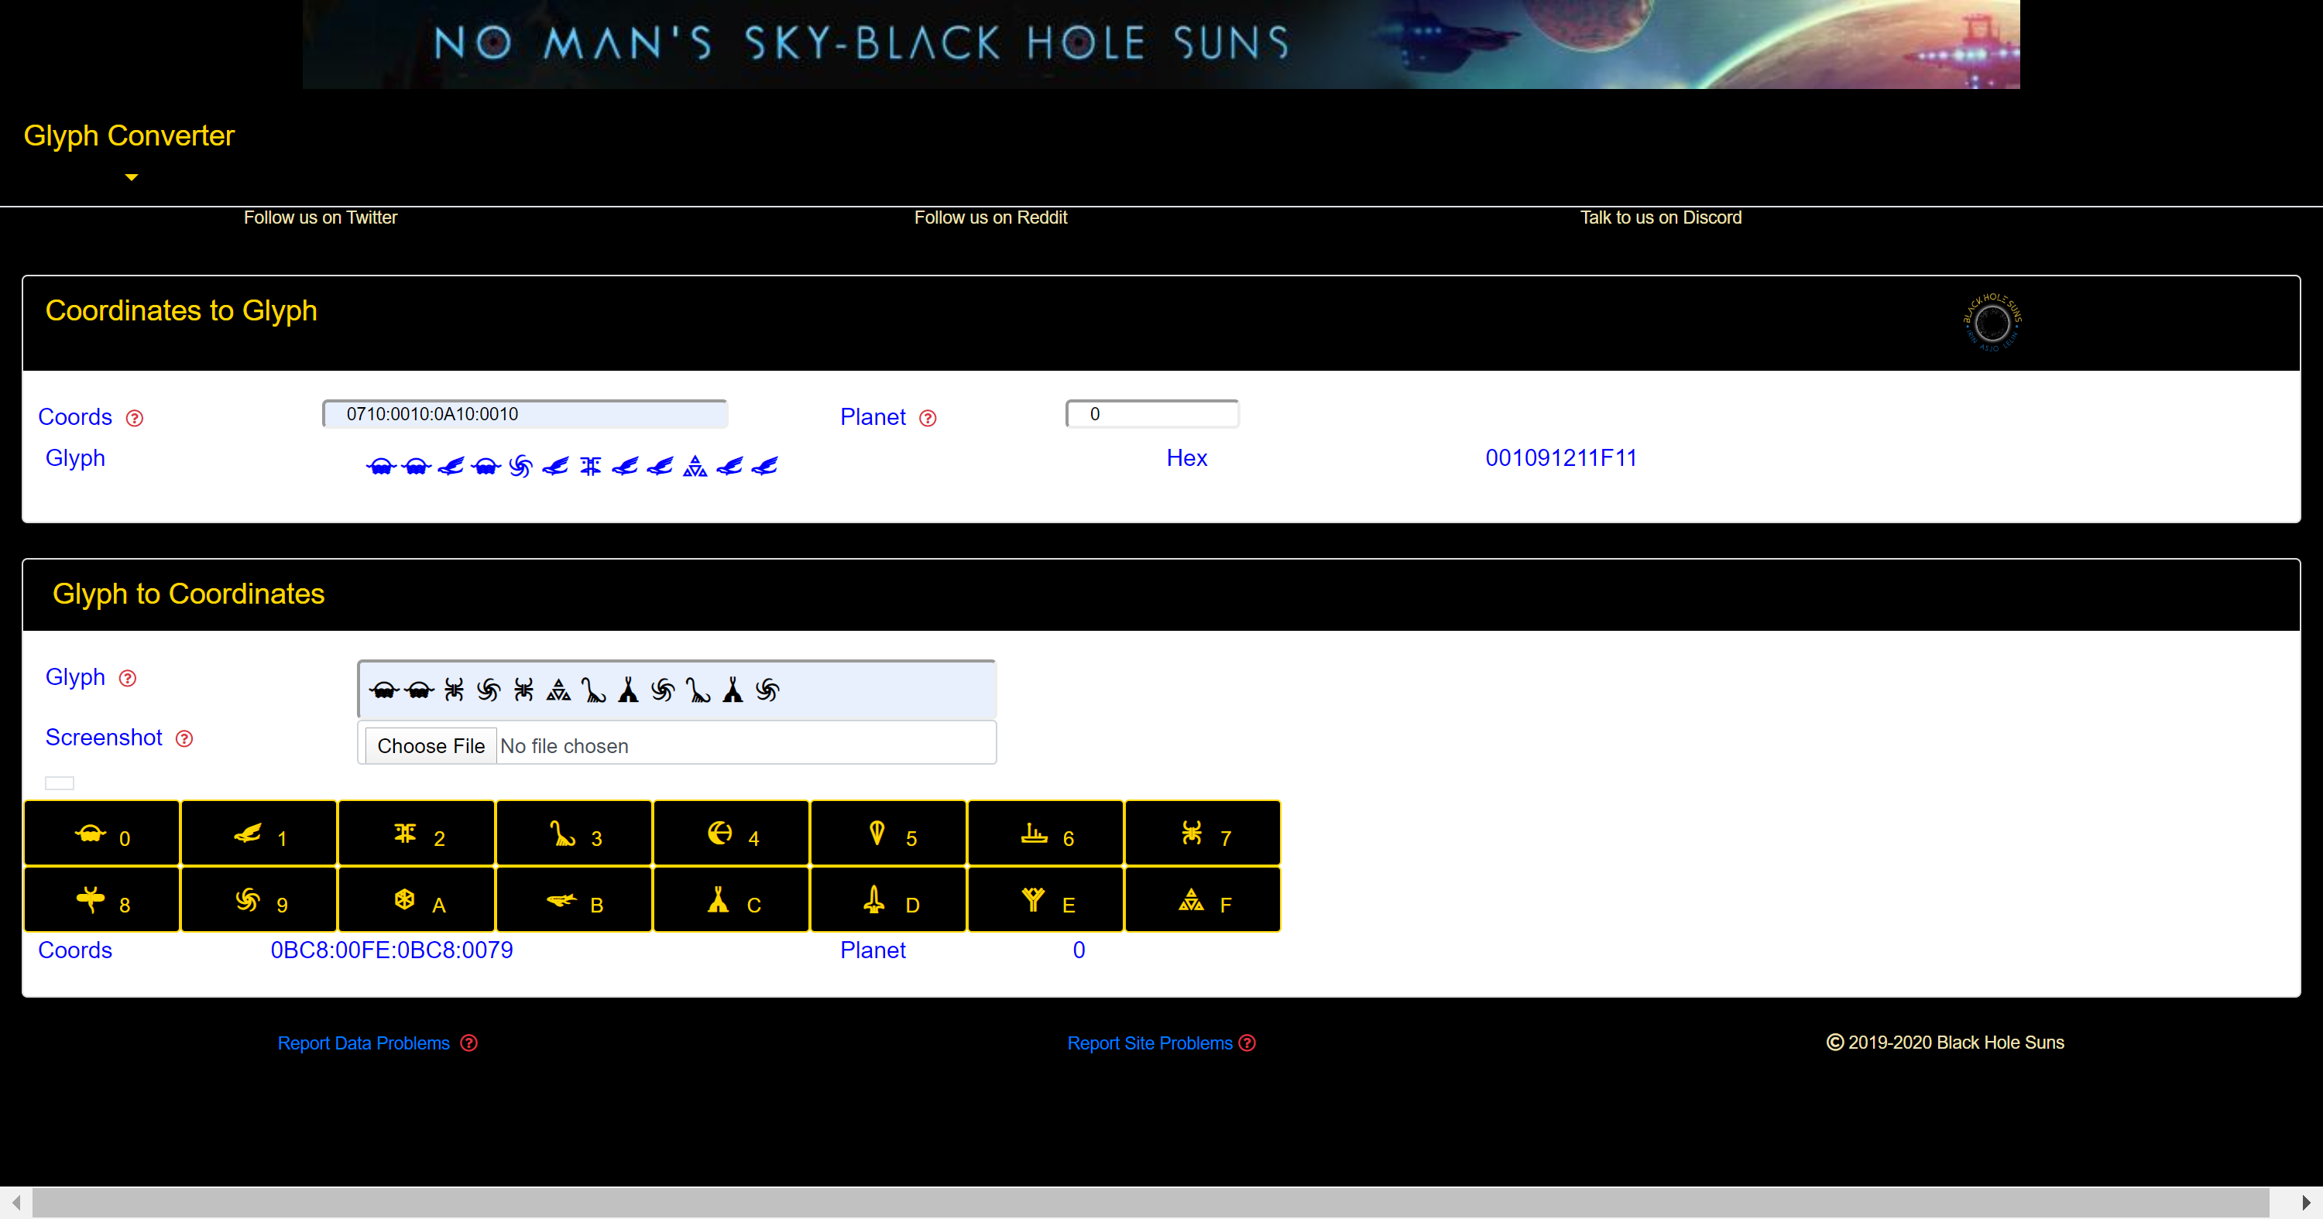Open the Glyph Converter menu title

tap(129, 135)
